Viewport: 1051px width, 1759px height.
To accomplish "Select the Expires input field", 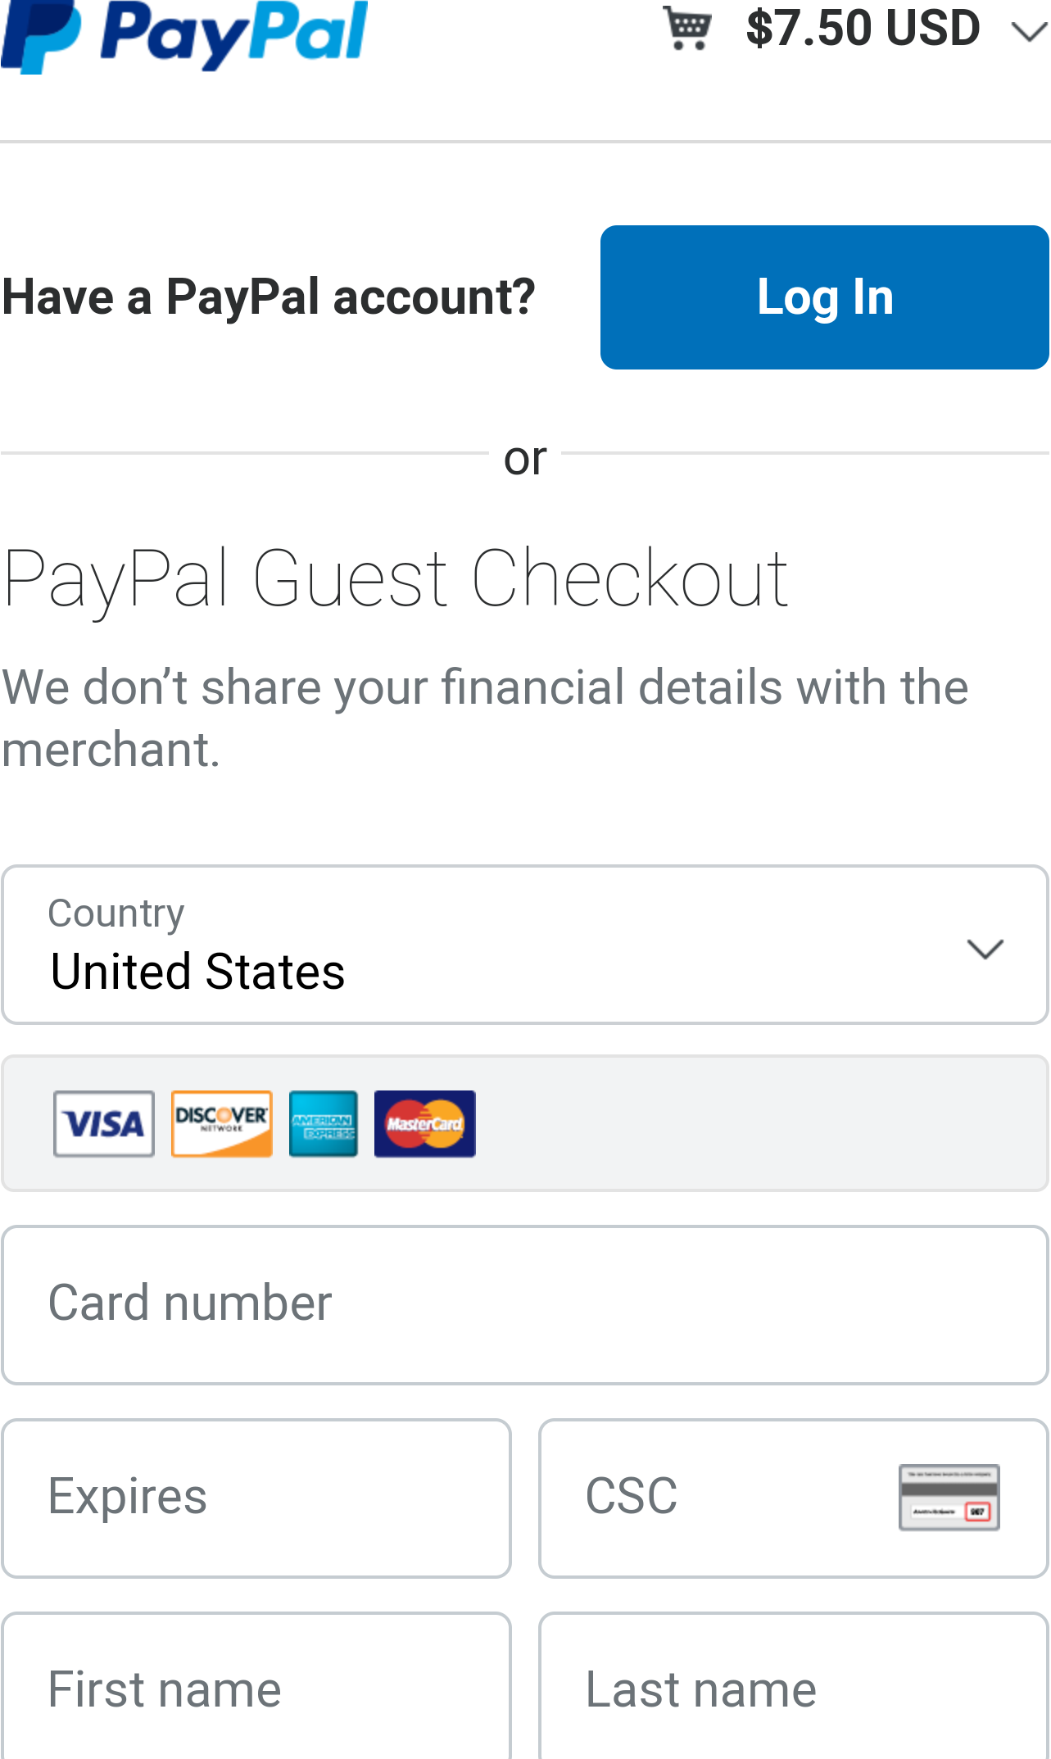I will pyautogui.click(x=256, y=1498).
